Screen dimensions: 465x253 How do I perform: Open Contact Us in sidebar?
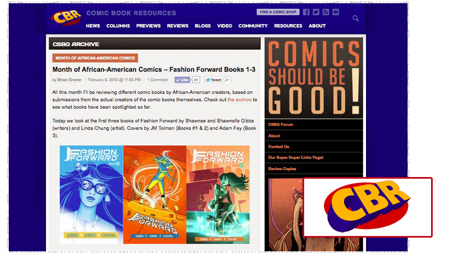pos(278,146)
